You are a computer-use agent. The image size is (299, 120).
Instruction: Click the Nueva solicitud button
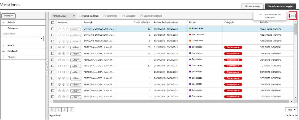click(x=89, y=16)
